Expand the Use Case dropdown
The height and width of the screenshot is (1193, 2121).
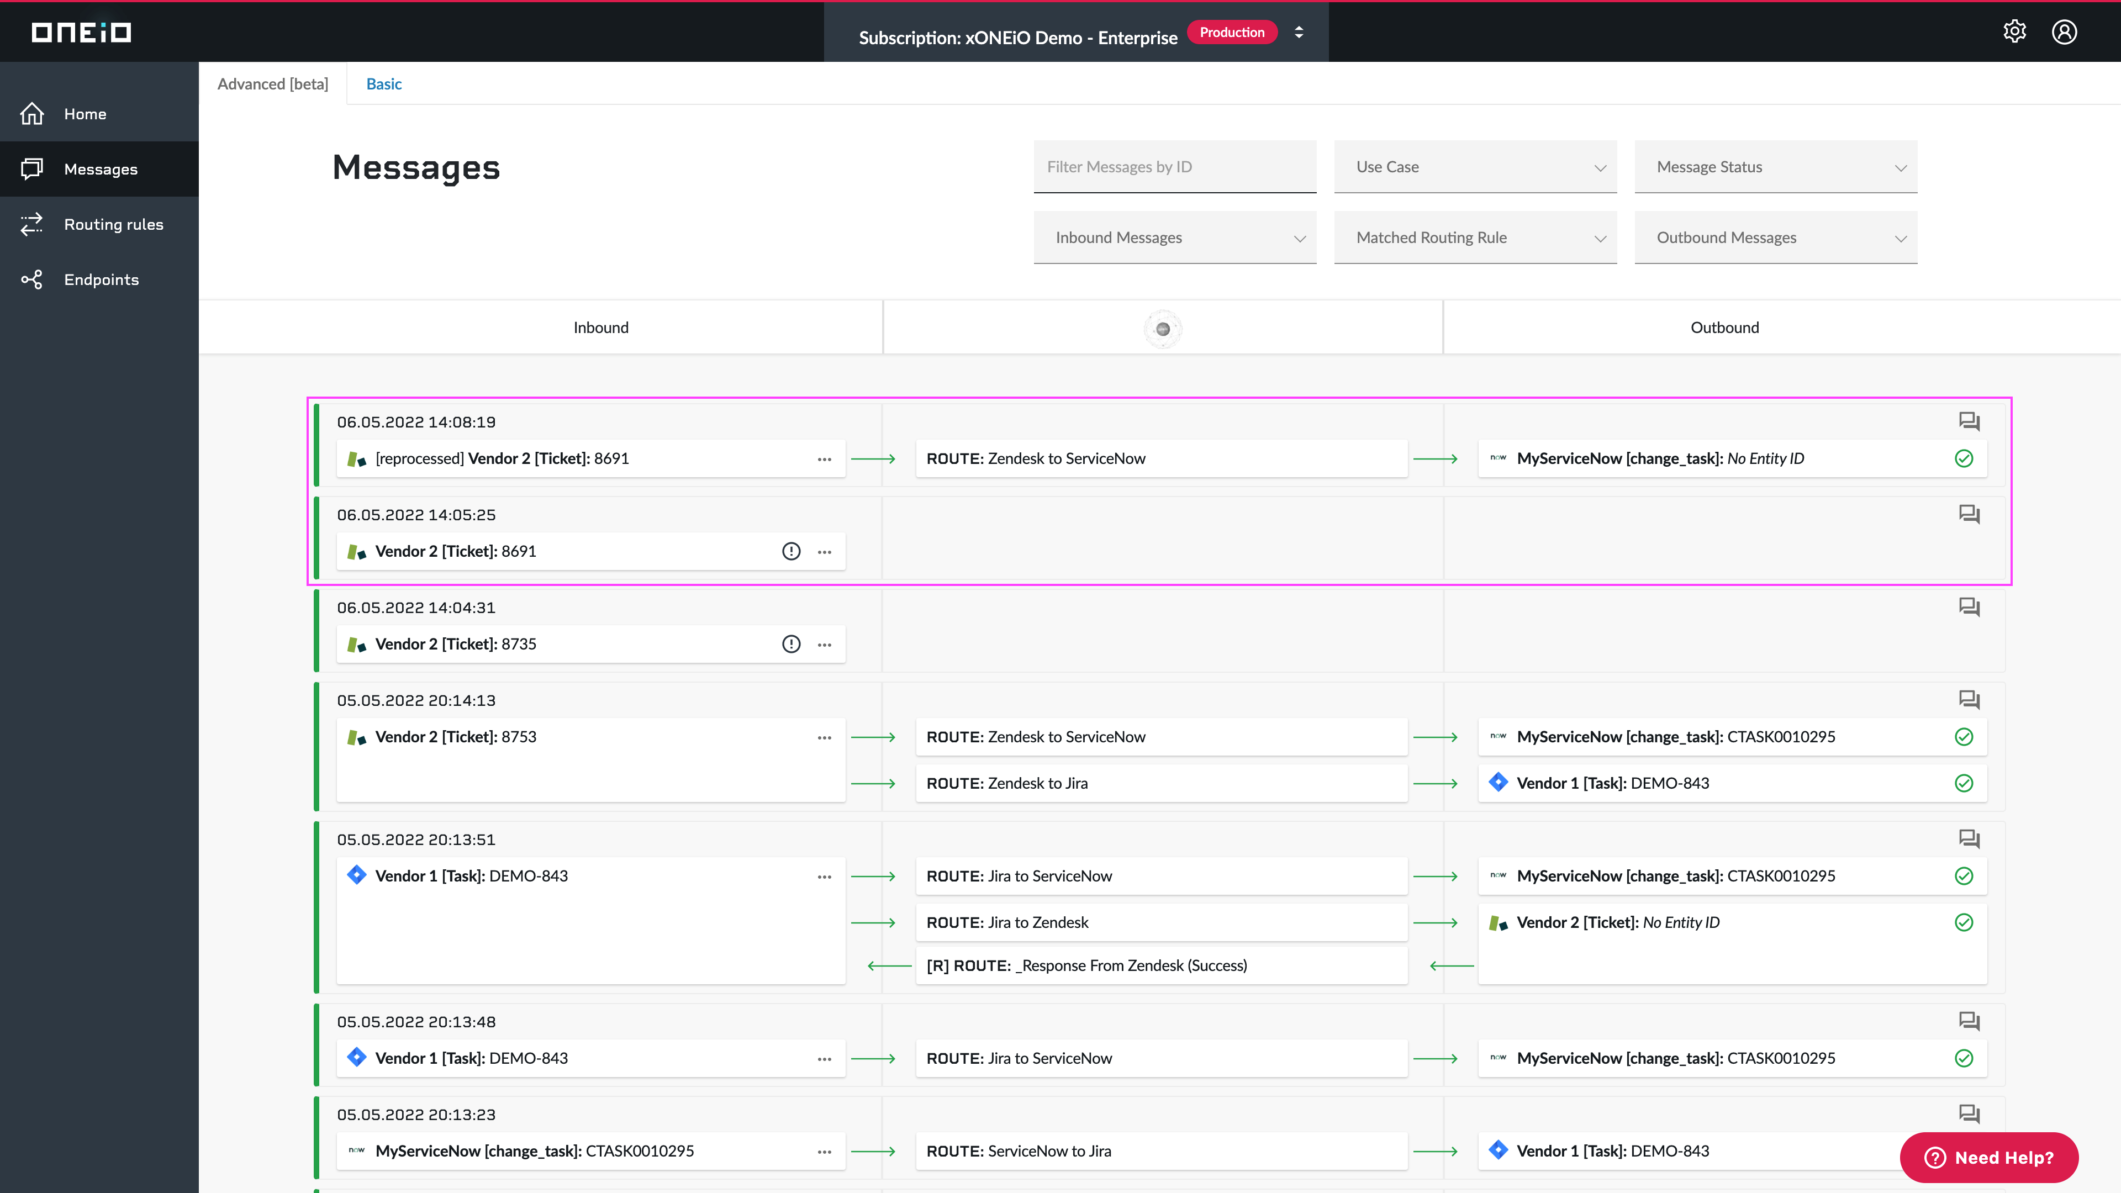(x=1475, y=167)
